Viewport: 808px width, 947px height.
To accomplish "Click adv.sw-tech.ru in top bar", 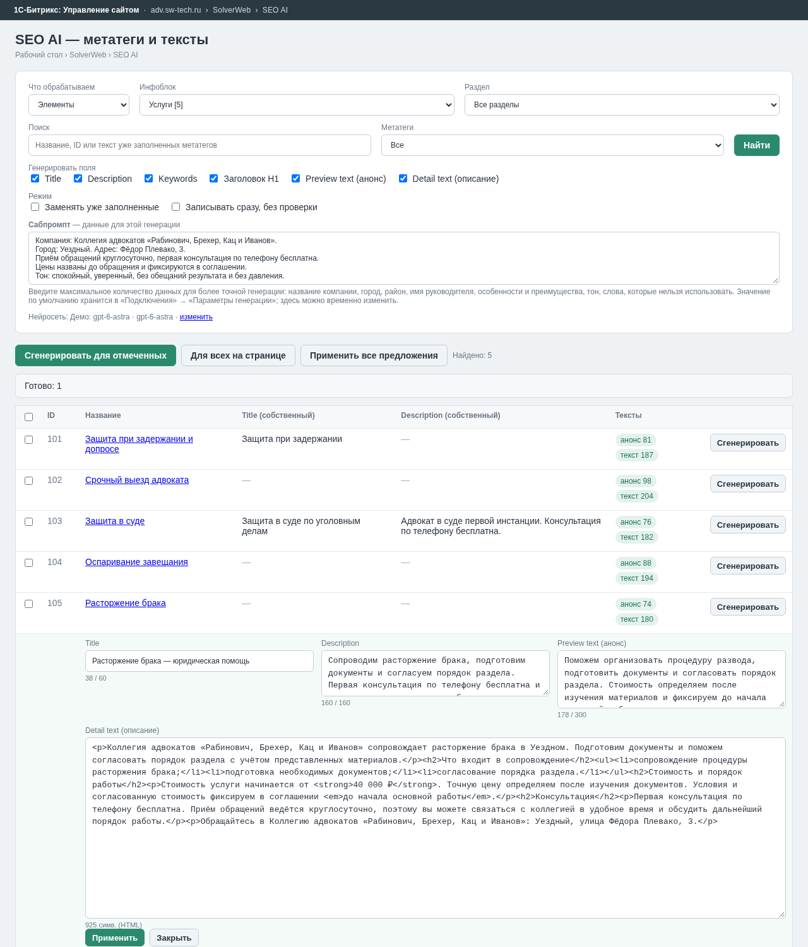I will pos(176,10).
